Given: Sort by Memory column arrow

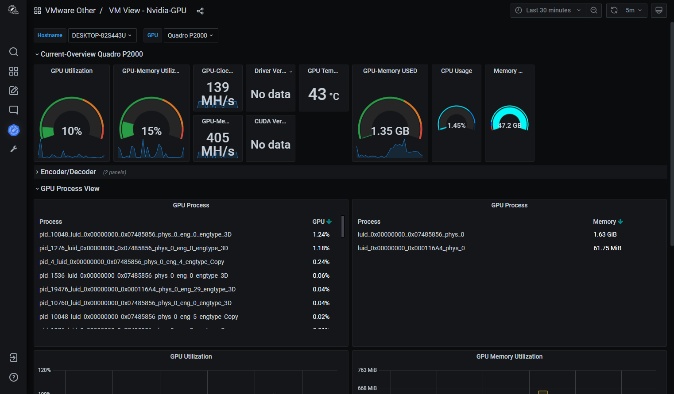Looking at the screenshot, I should coord(620,222).
